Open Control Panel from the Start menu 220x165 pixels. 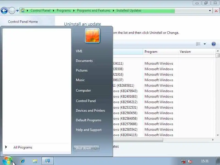click(x=86, y=101)
